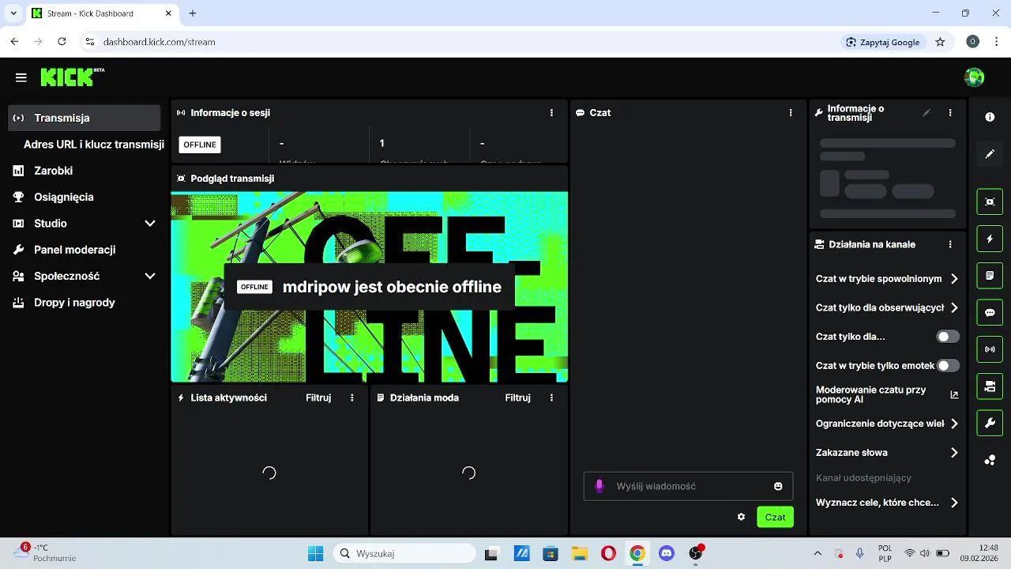Viewport: 1011px width, 569px height.
Task: Open Adres URL i klucz transmisji
Action: tap(94, 145)
